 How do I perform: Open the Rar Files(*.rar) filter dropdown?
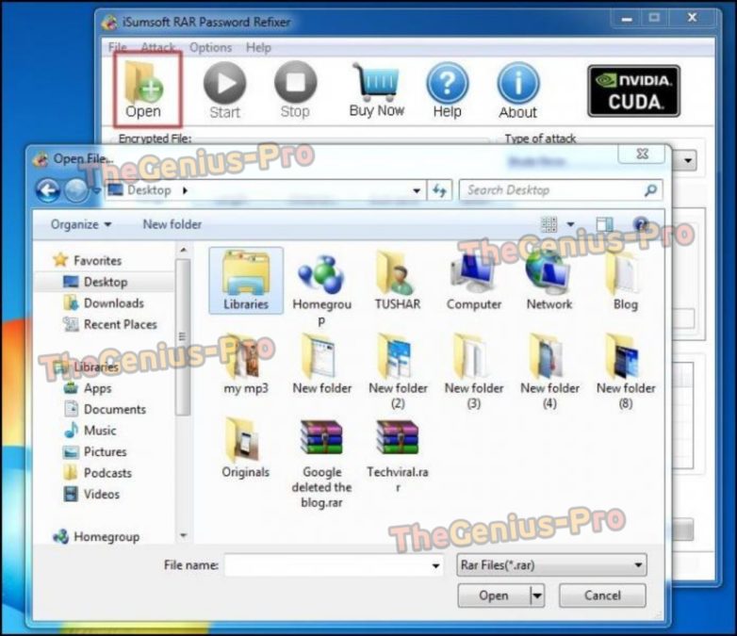pyautogui.click(x=551, y=565)
